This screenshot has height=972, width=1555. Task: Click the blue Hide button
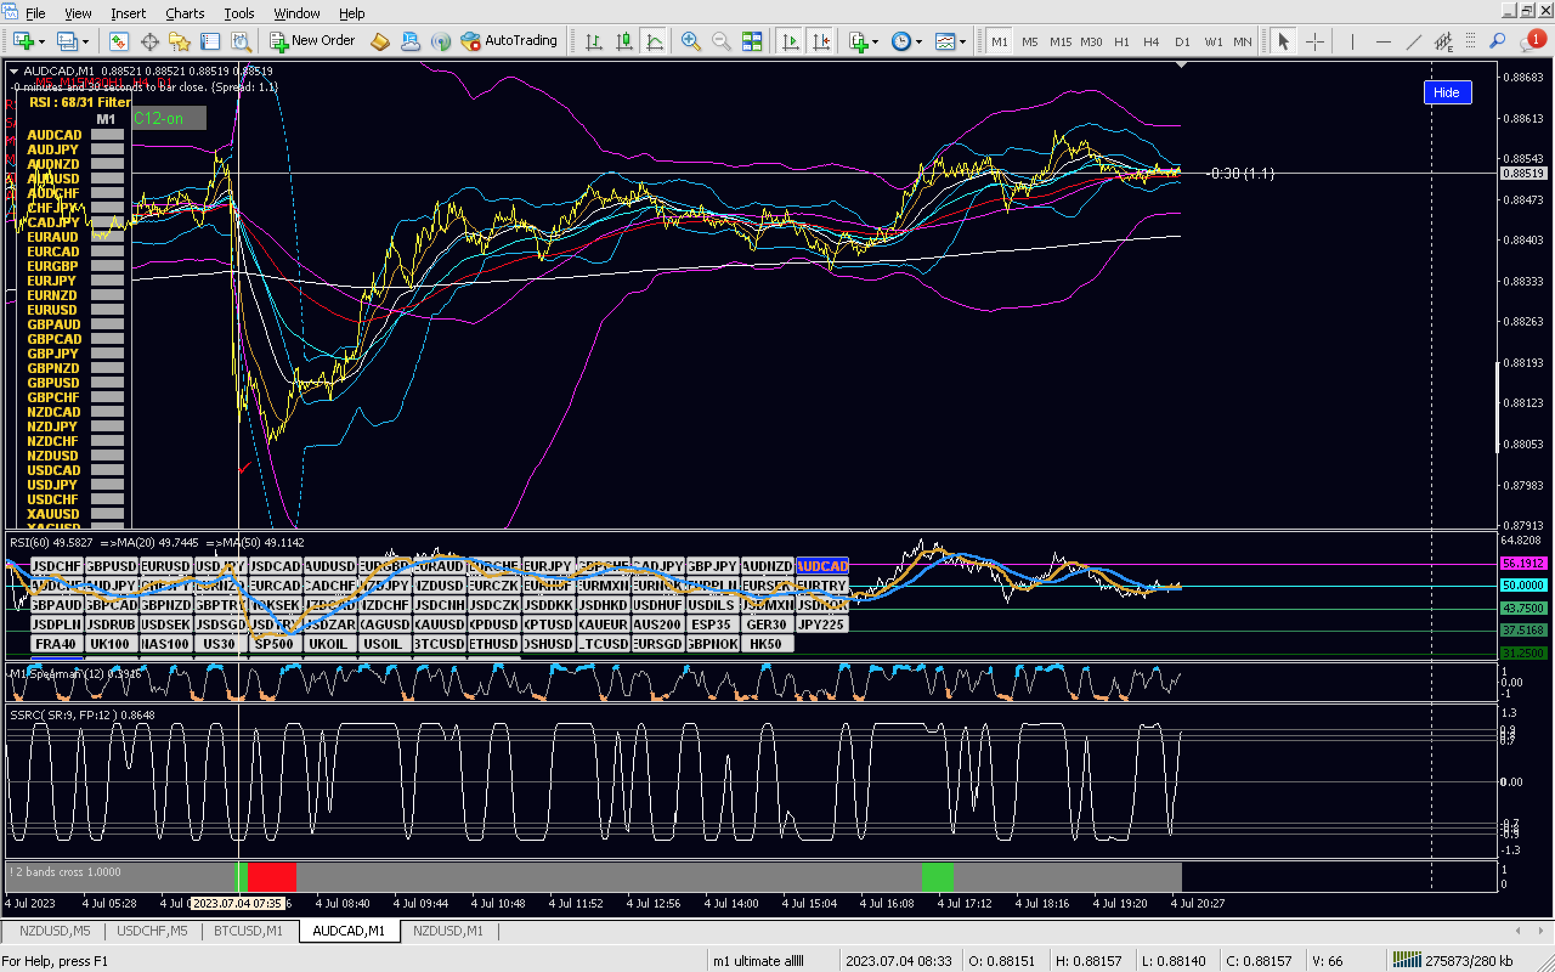tap(1446, 92)
